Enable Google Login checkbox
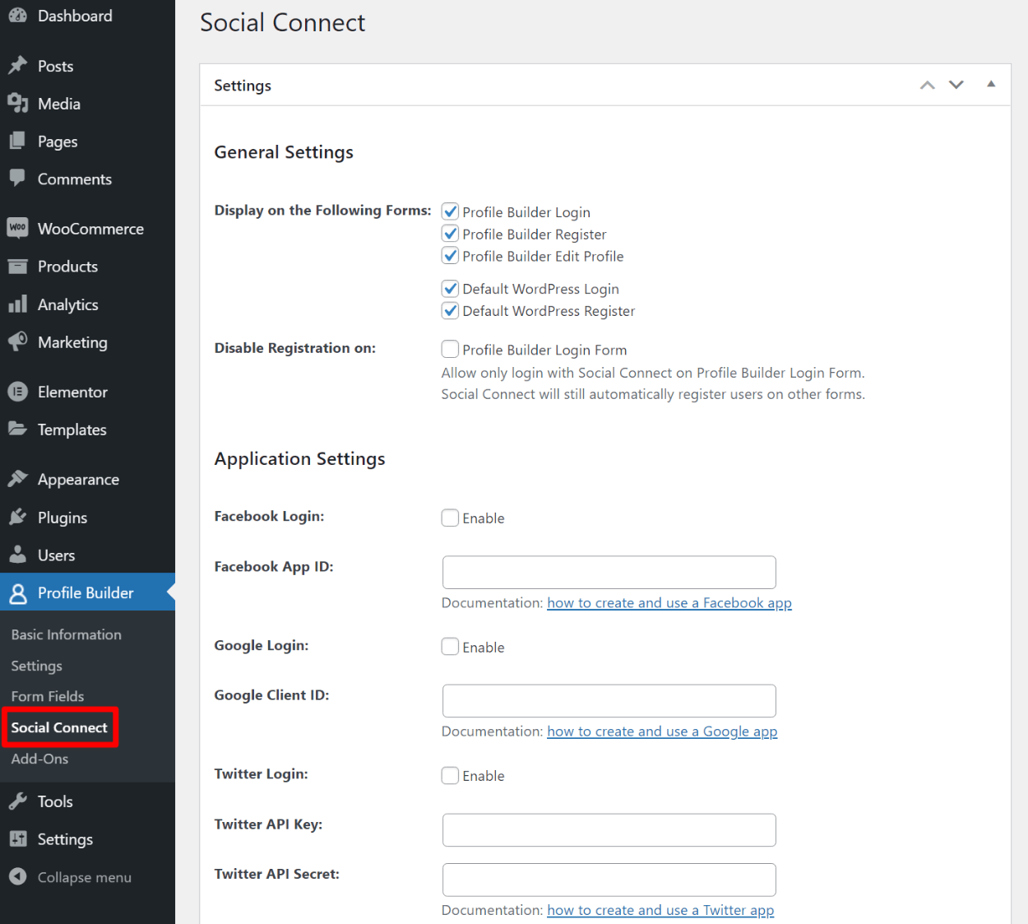1028x924 pixels. point(450,647)
